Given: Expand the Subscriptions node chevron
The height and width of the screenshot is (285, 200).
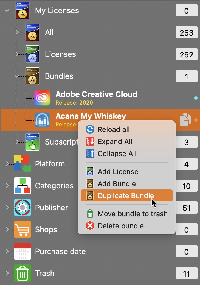Looking at the screenshot, I should tap(17, 142).
